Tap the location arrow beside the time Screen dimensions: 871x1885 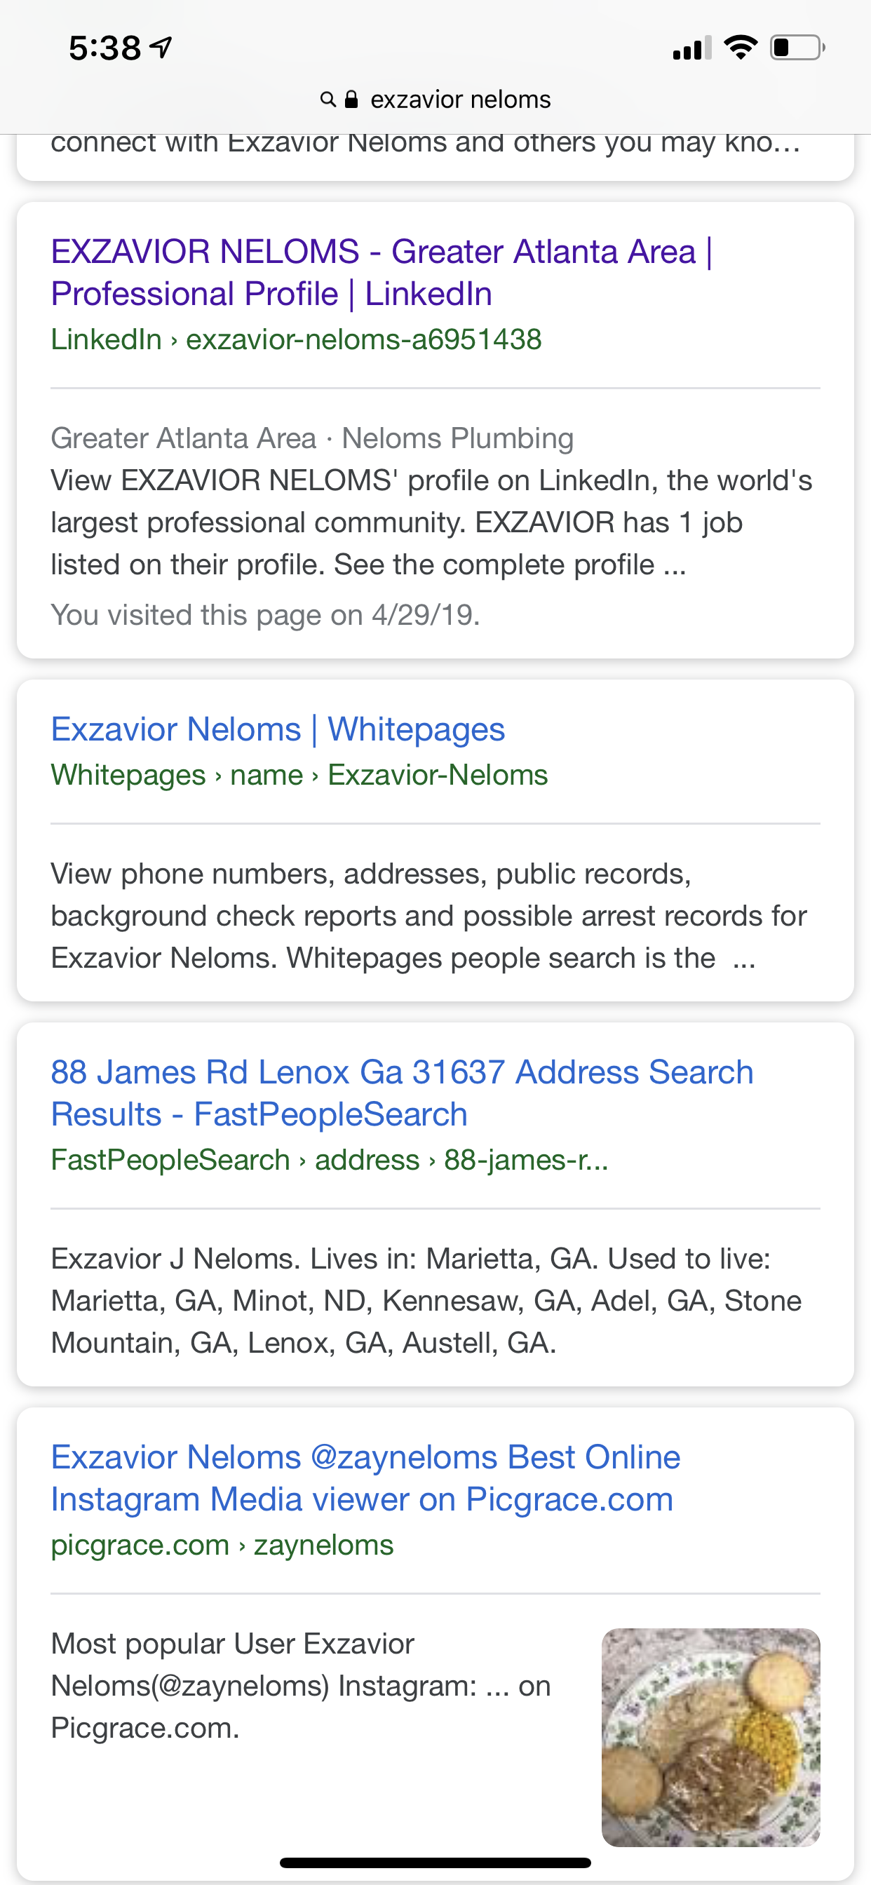tap(161, 48)
